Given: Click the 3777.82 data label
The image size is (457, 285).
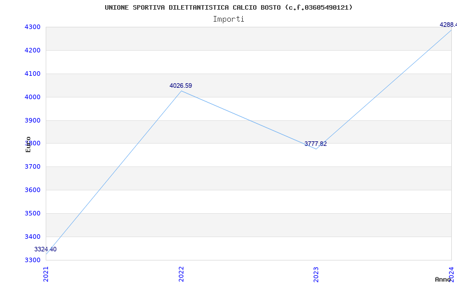Looking at the screenshot, I should tap(316, 144).
